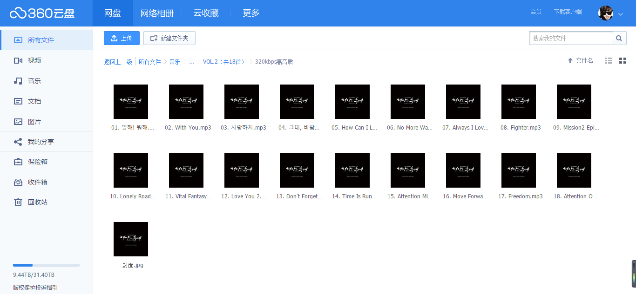Screen dimensions: 636x294
Task: Click 返回上一级 link
Action: 118,62
